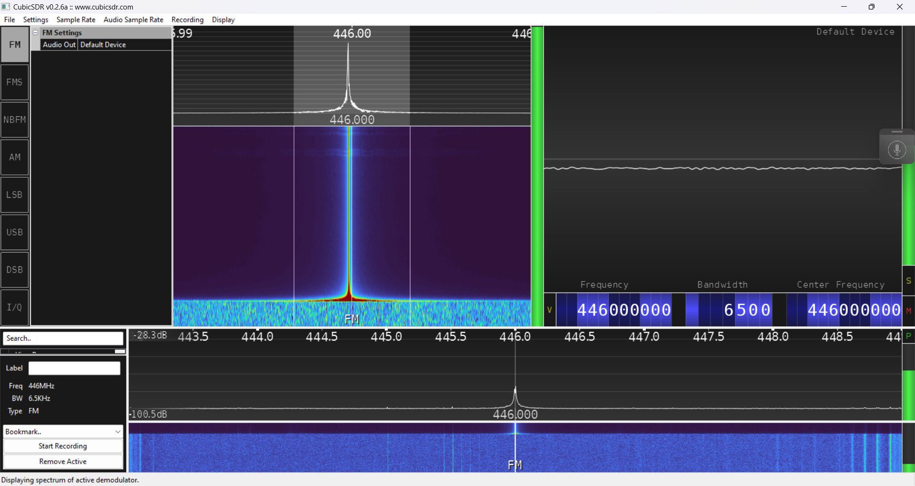Click Remove Active

pyautogui.click(x=62, y=461)
